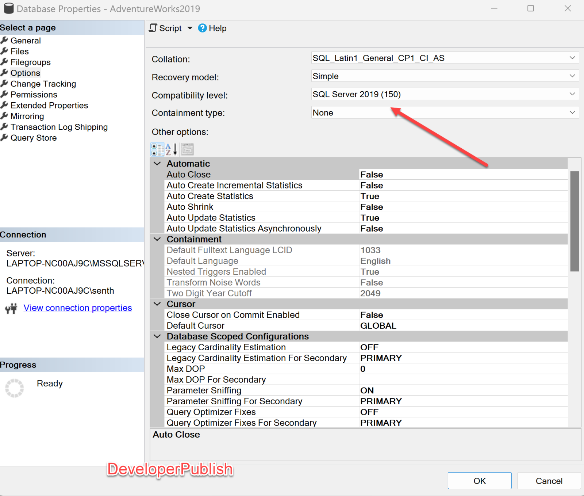This screenshot has height=496, width=584.
Task: Switch to the Change Tracking page
Action: (43, 84)
